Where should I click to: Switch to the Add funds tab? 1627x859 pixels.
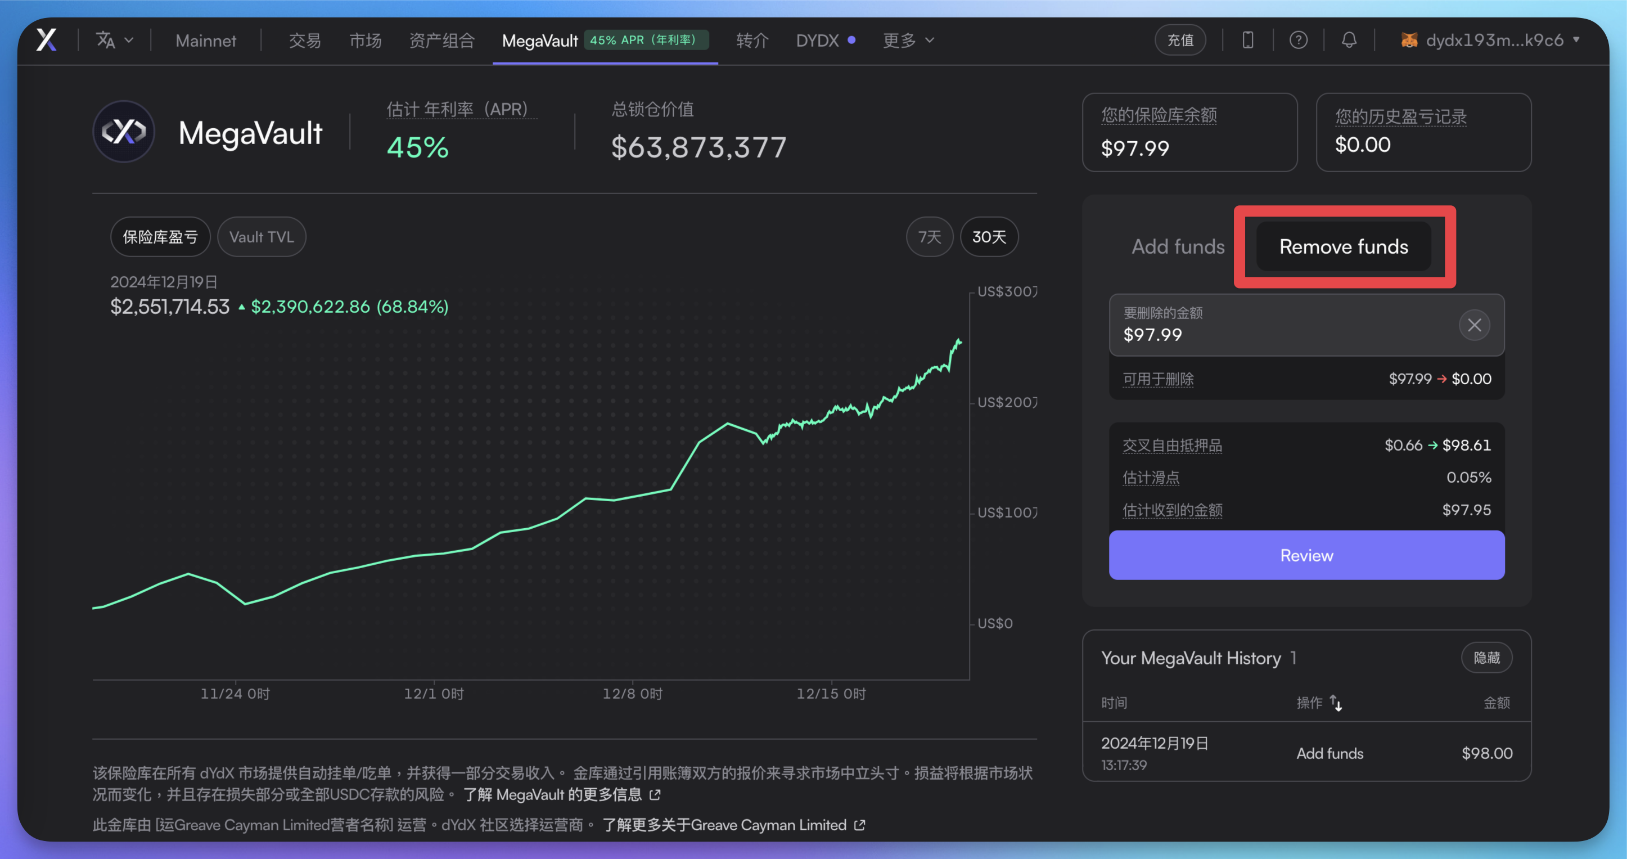1178,246
